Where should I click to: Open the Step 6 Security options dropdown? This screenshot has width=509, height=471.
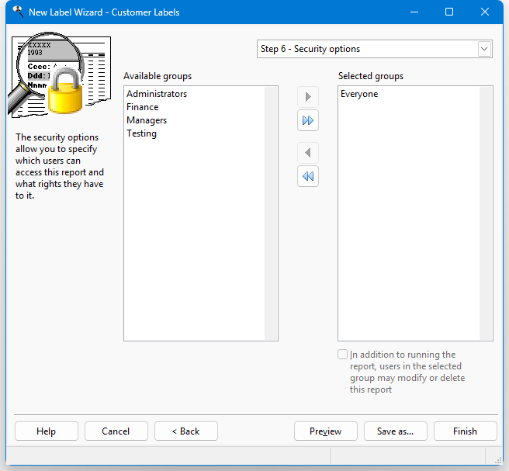click(365, 49)
